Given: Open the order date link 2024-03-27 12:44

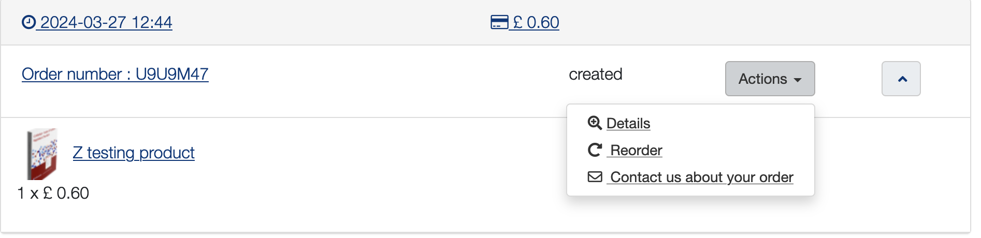Looking at the screenshot, I should pos(106,22).
